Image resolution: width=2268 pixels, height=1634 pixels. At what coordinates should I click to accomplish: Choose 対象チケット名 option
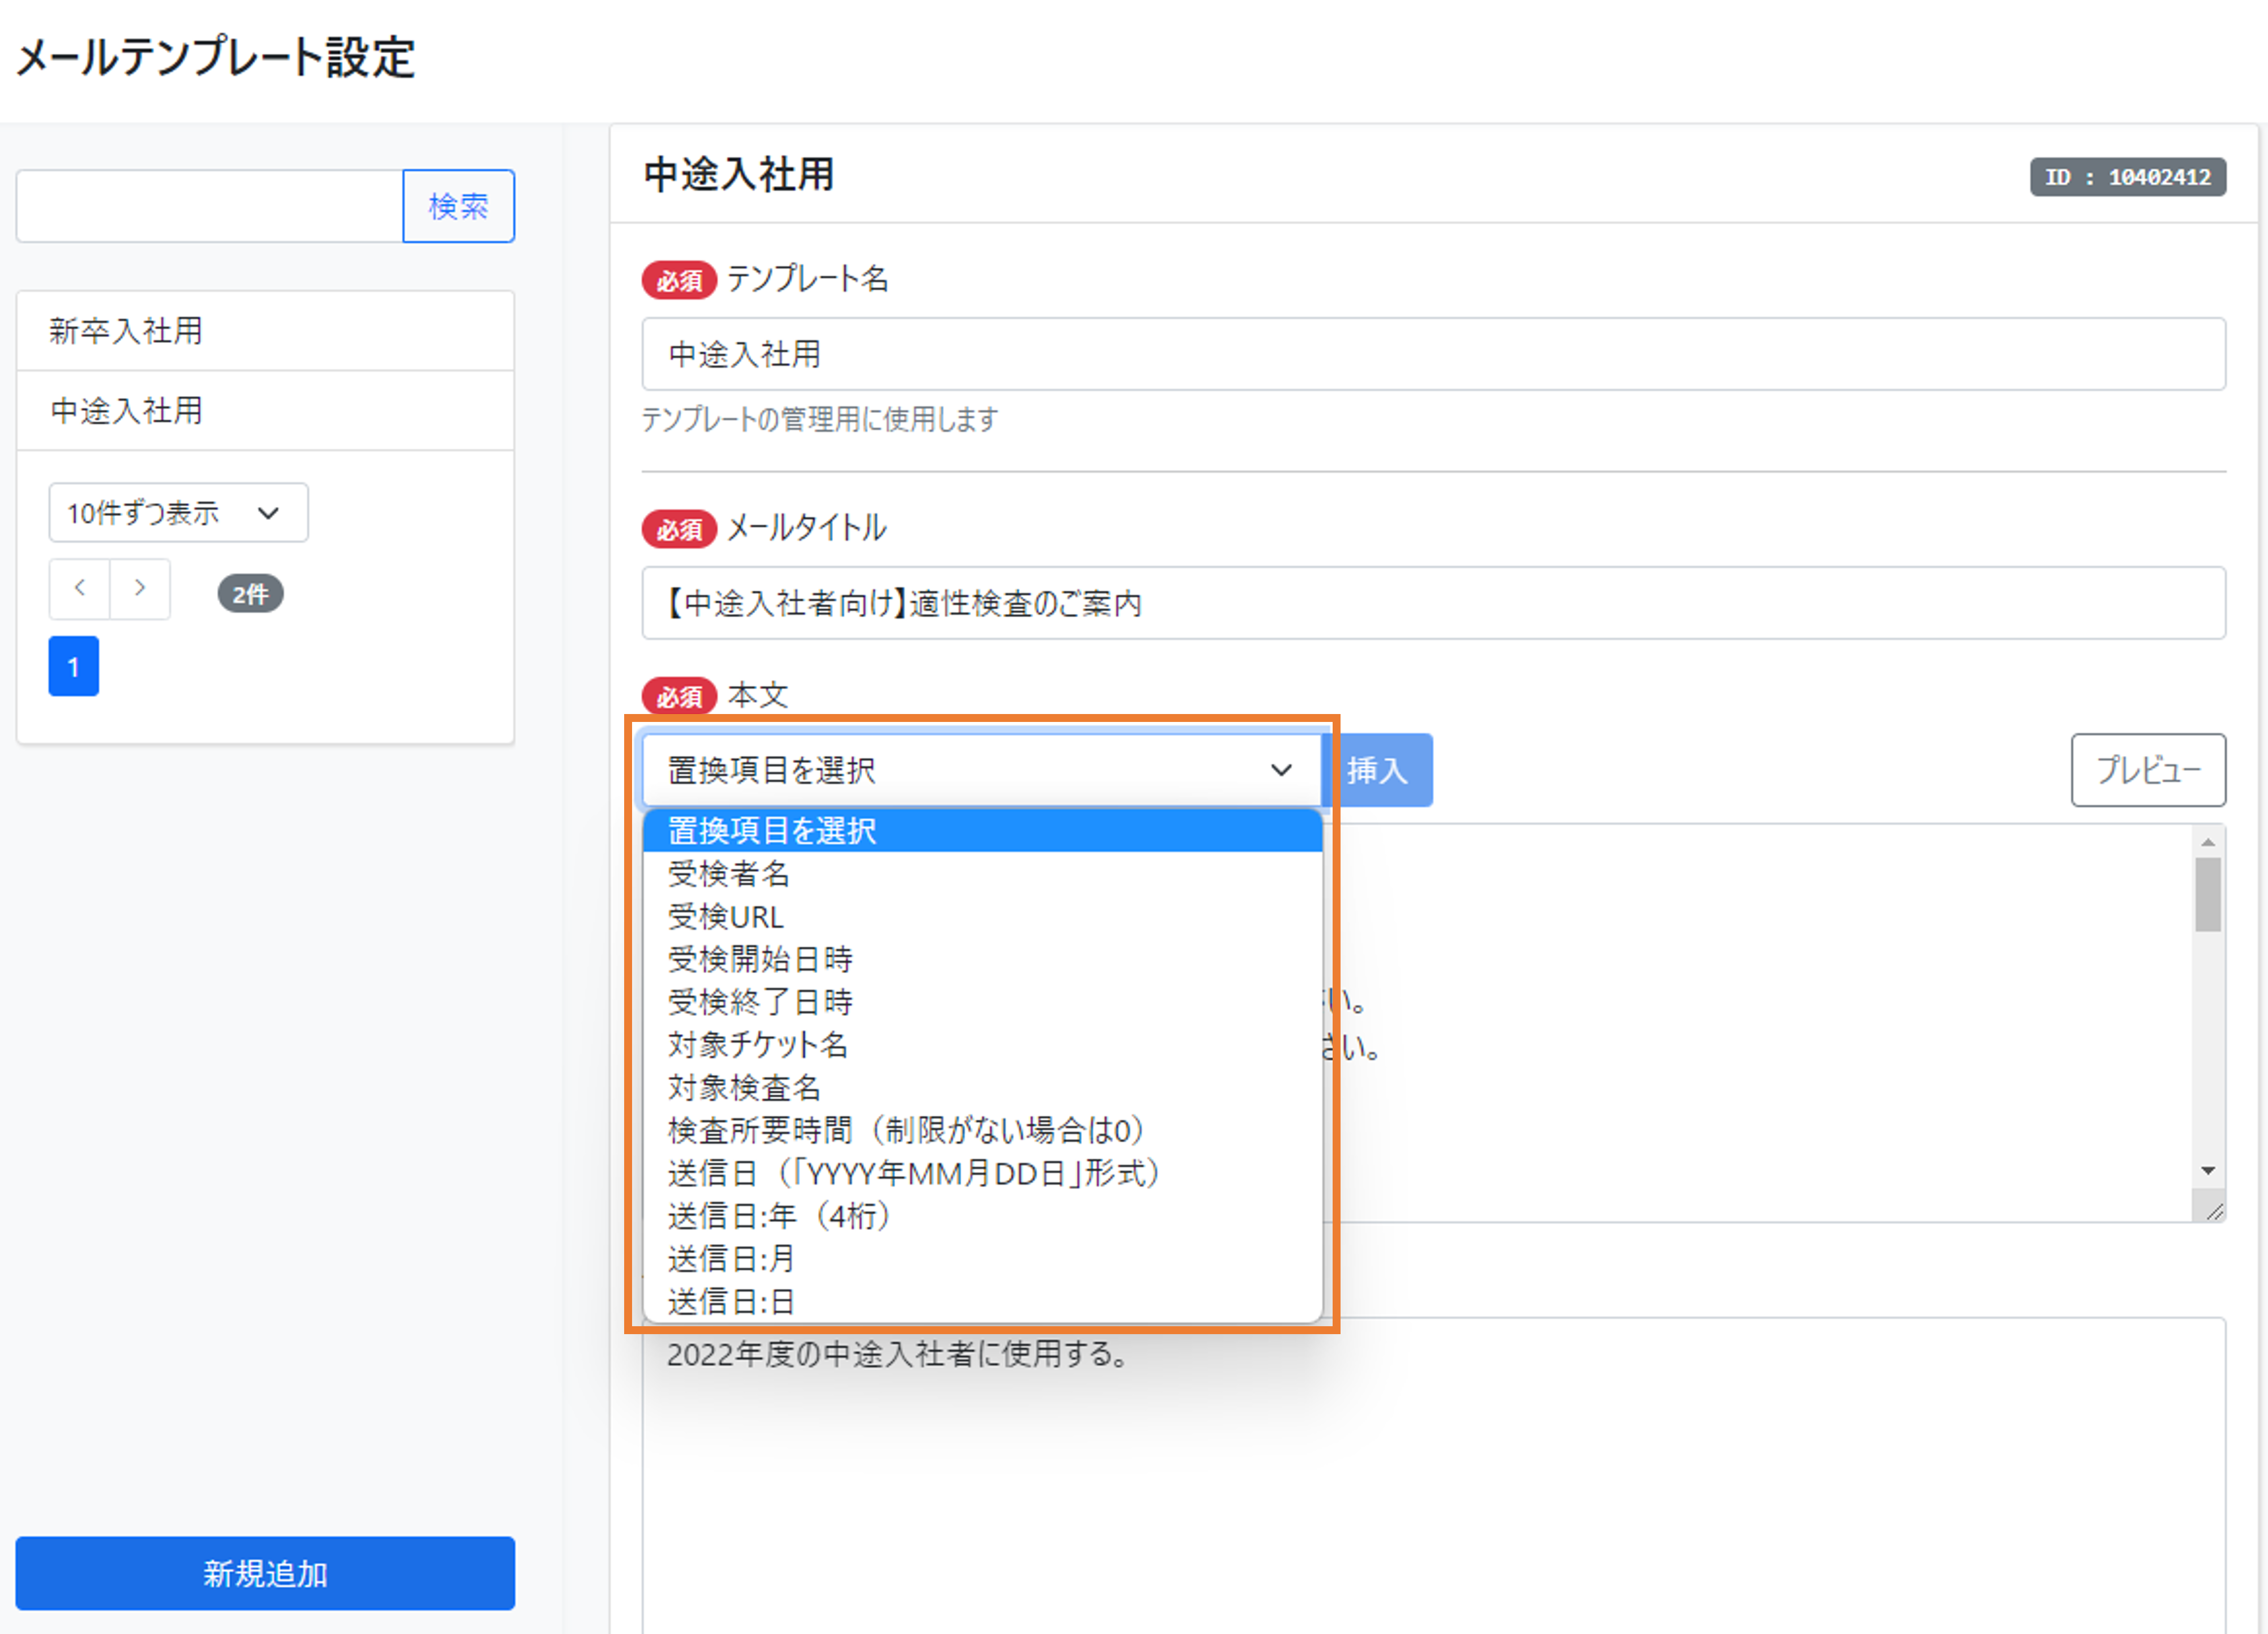tap(982, 1045)
